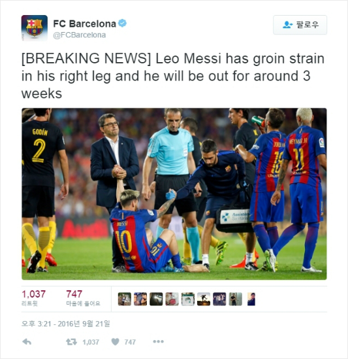Click the FC Barcelona crest avatar

[x=35, y=28]
